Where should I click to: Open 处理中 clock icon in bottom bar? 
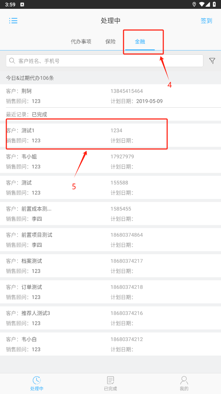(x=37, y=380)
